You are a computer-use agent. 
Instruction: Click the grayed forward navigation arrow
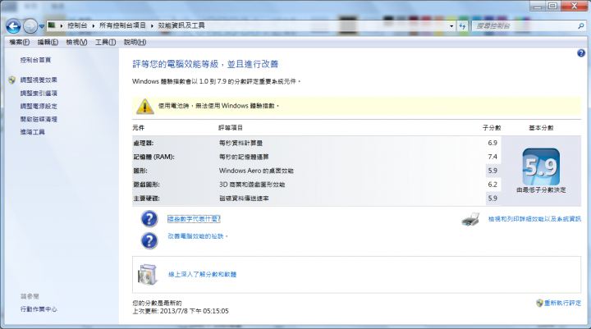coord(30,26)
